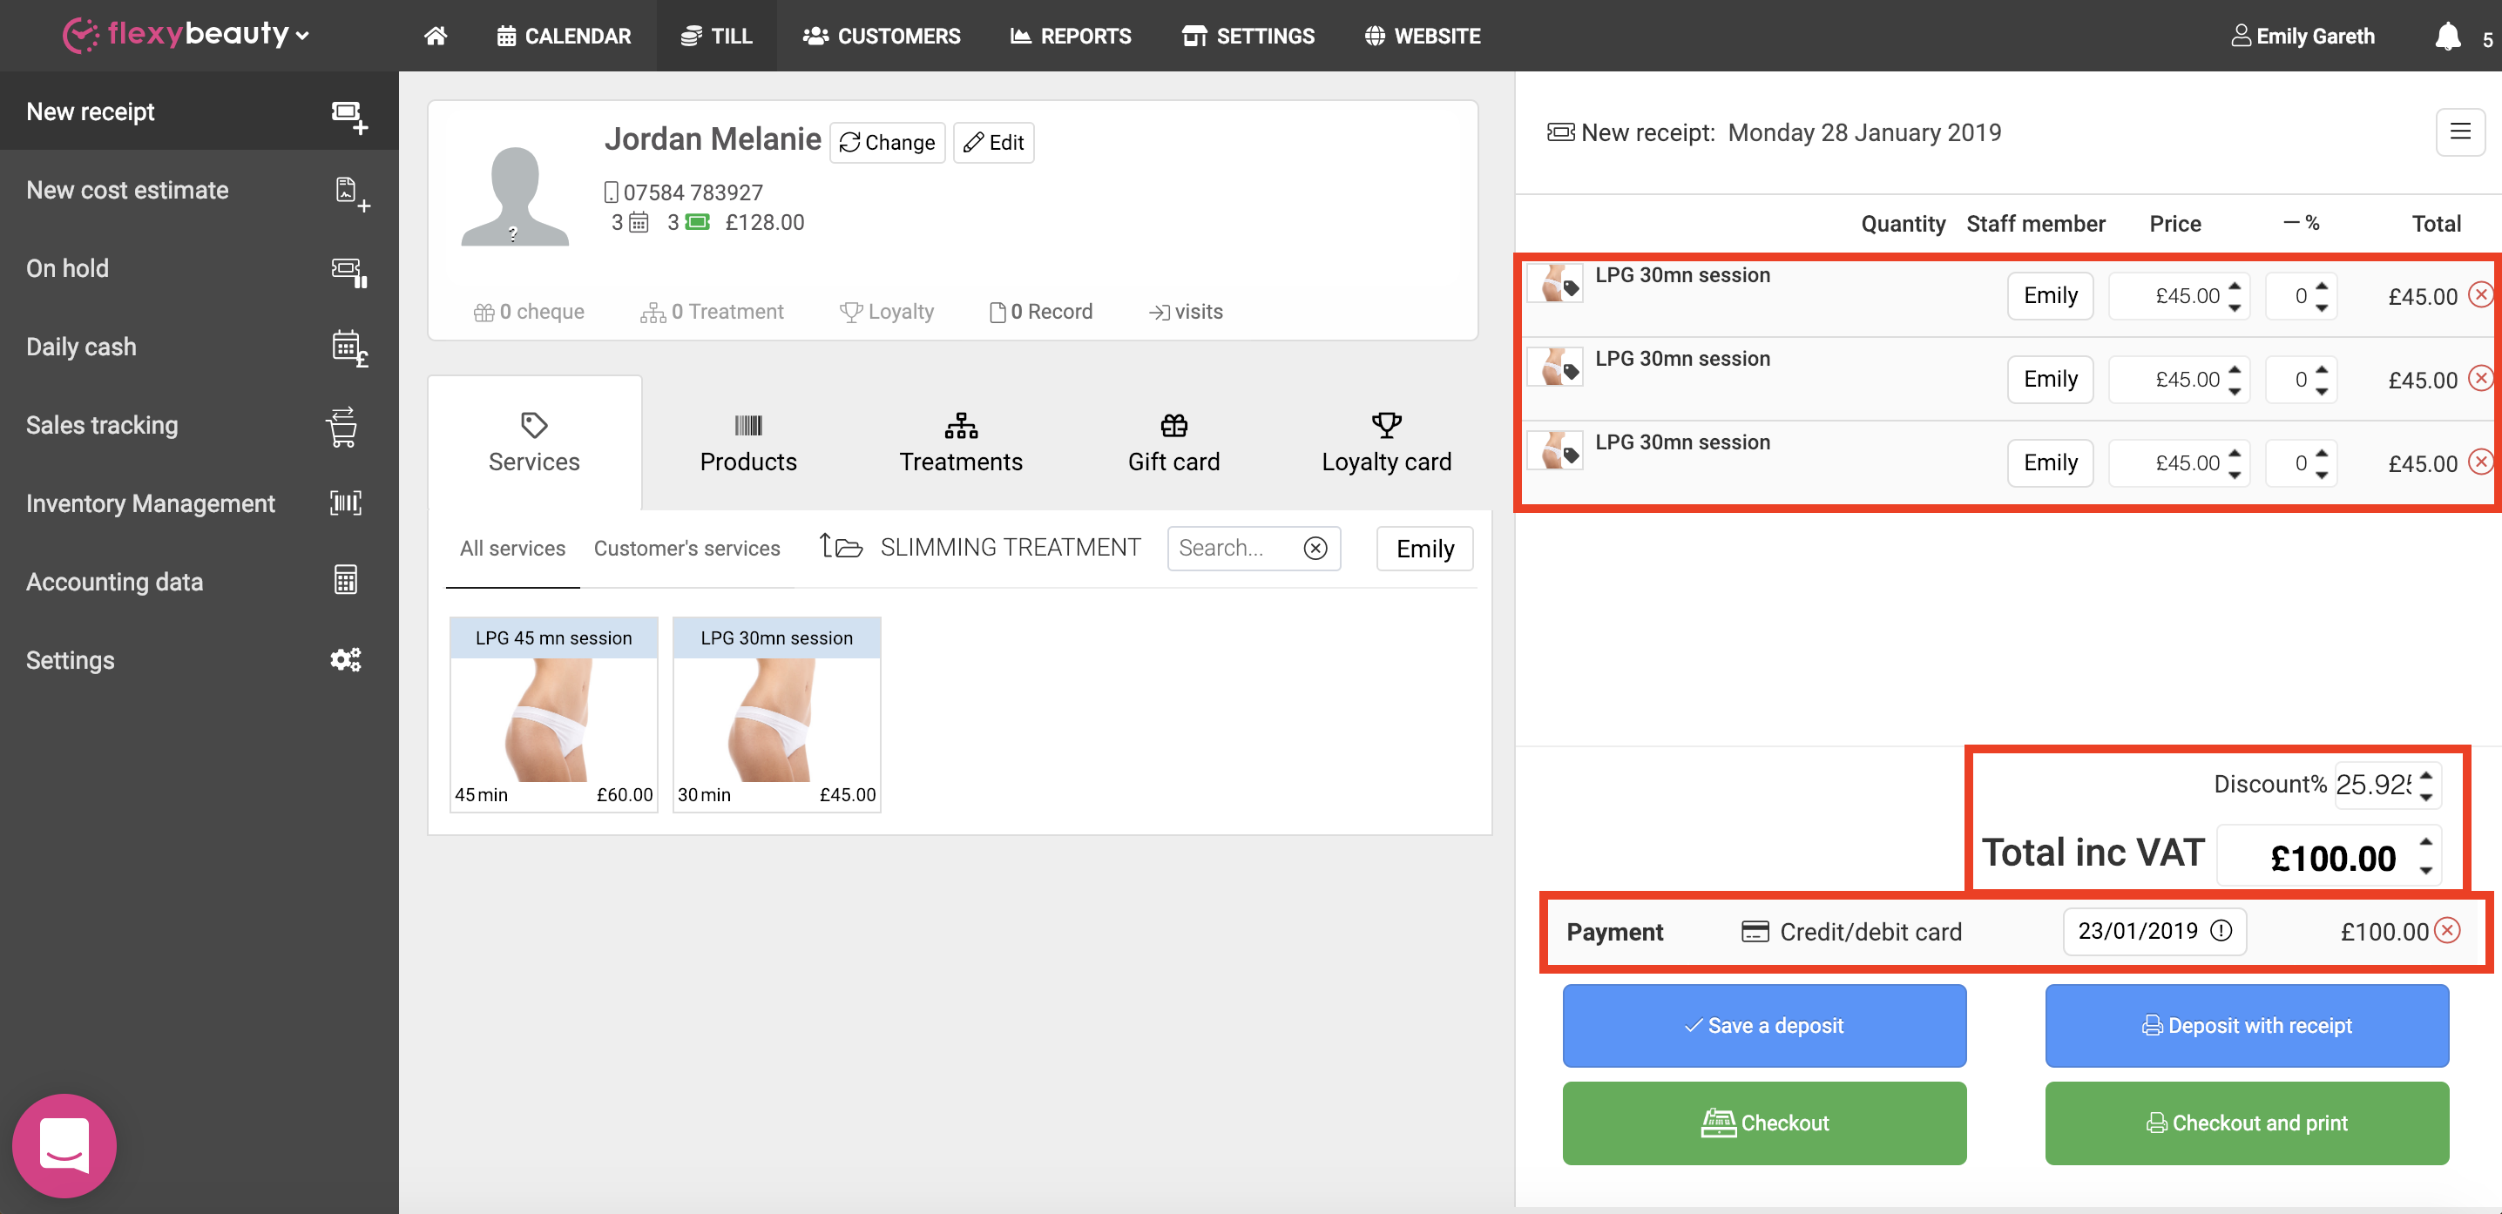This screenshot has height=1214, width=2502.
Task: Click the On hold sidebar icon
Action: click(x=349, y=271)
